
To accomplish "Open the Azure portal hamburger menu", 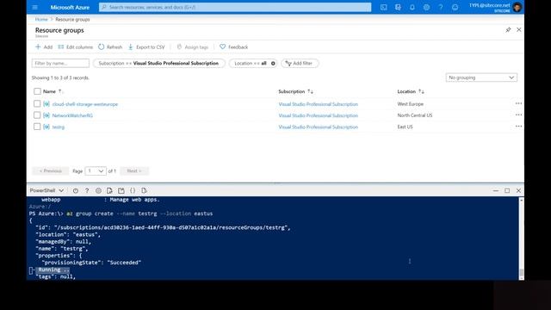I will point(34,7).
